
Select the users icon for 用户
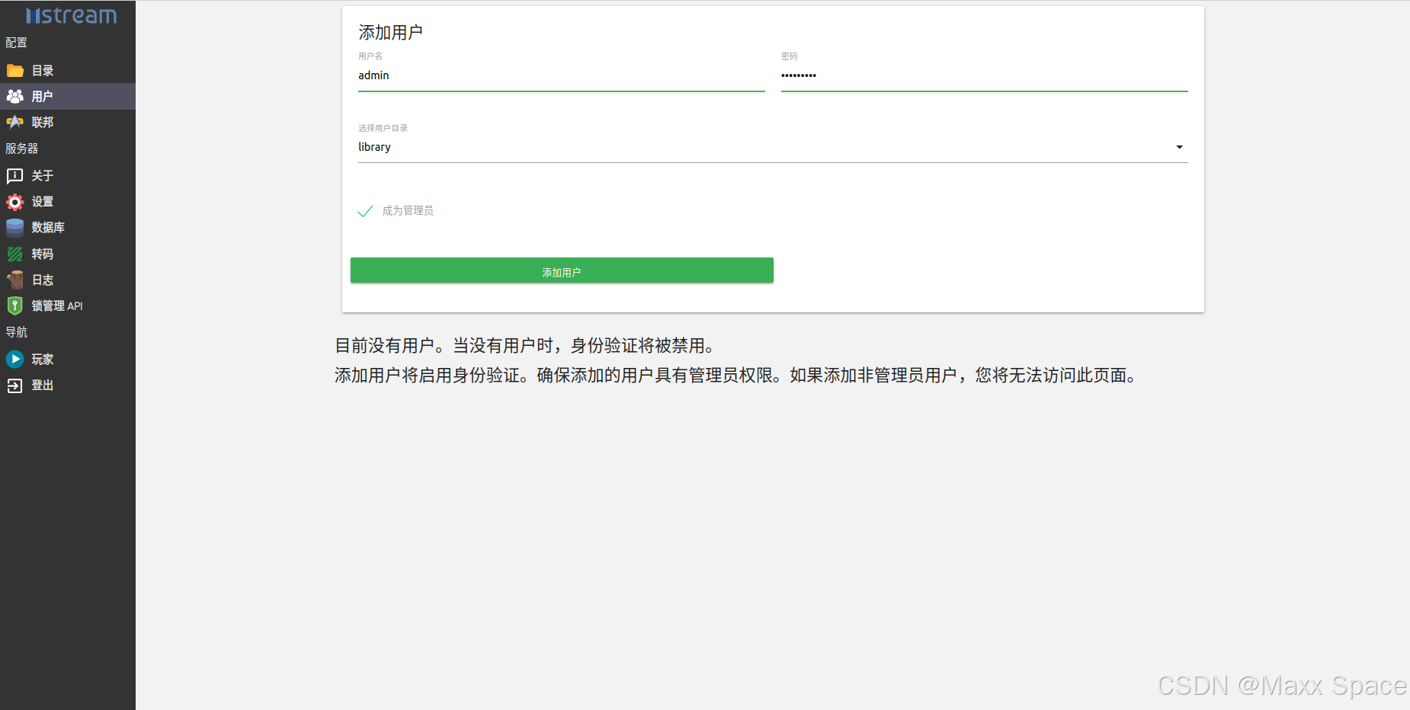point(15,97)
